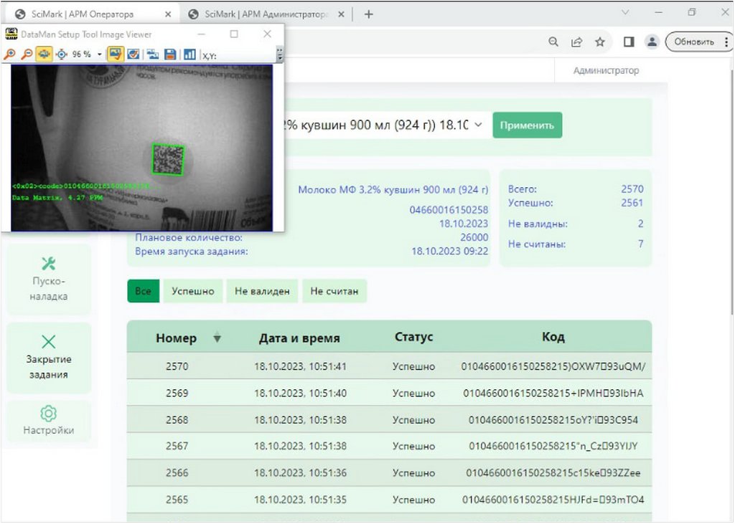Select the Все filter tab
This screenshot has height=524, width=735.
(144, 291)
